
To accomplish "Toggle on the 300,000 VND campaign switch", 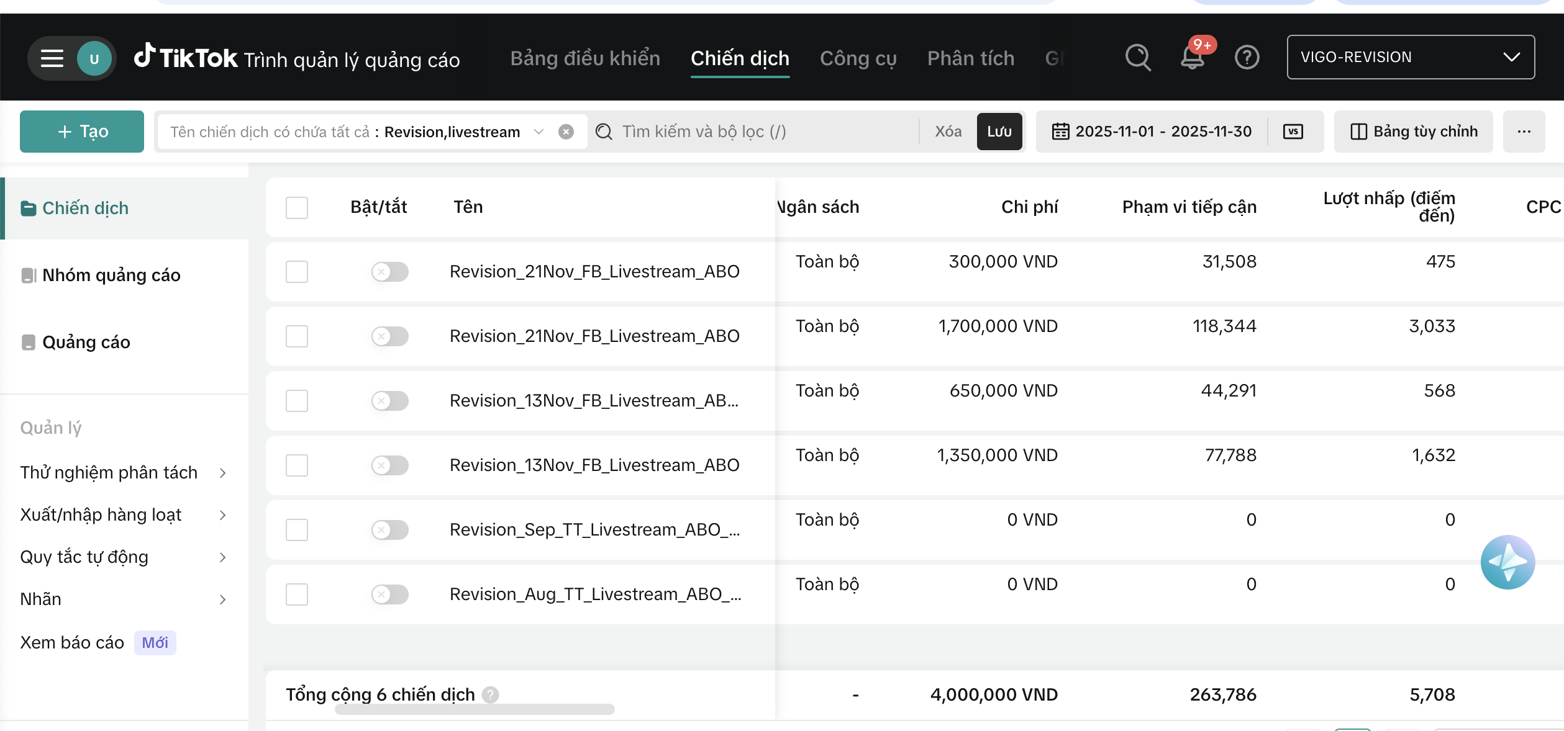I will (389, 272).
